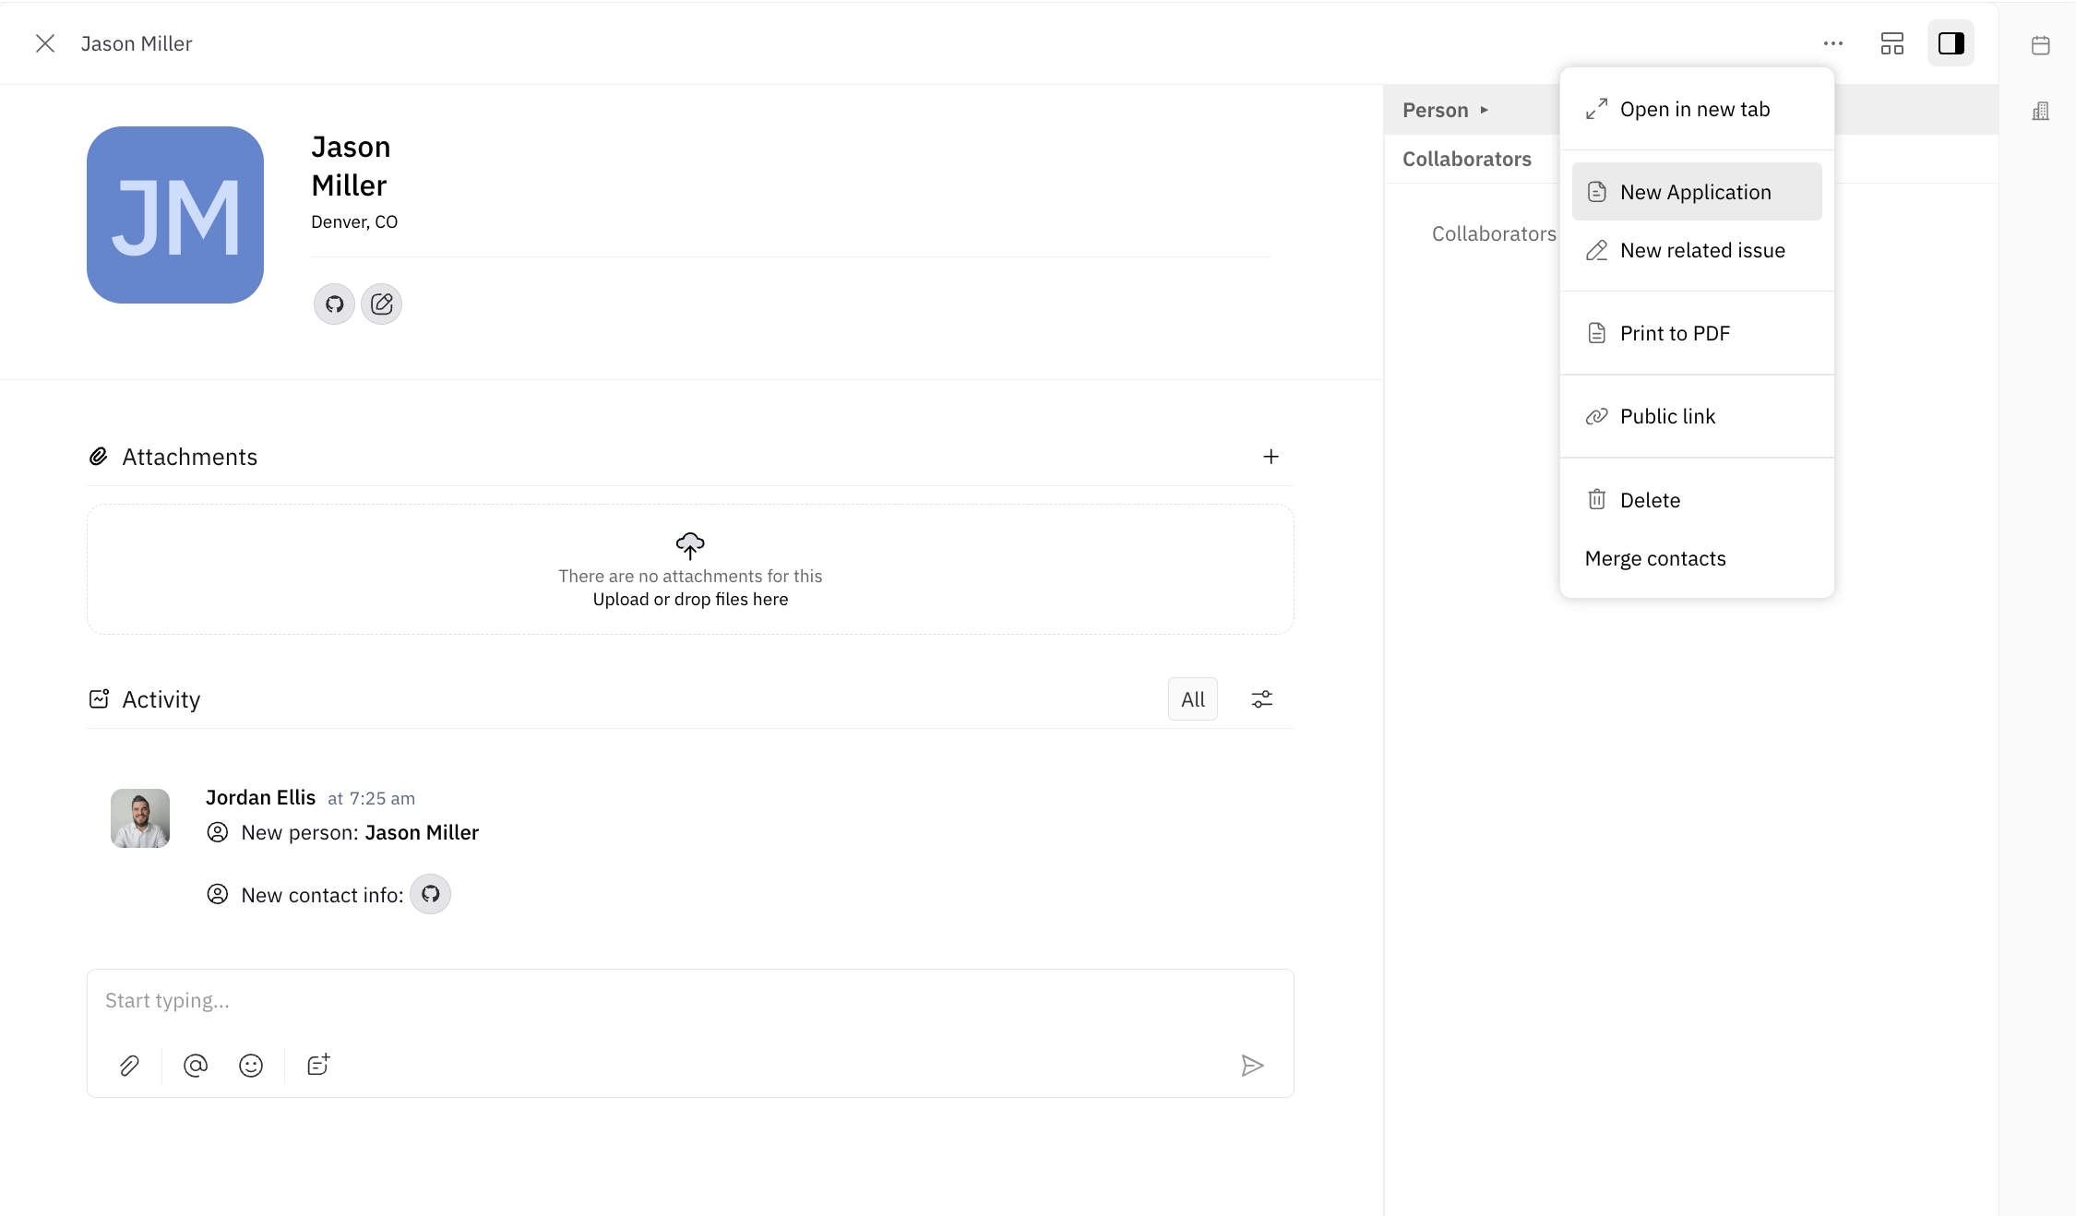Mention someone with the @ icon

[x=195, y=1065]
